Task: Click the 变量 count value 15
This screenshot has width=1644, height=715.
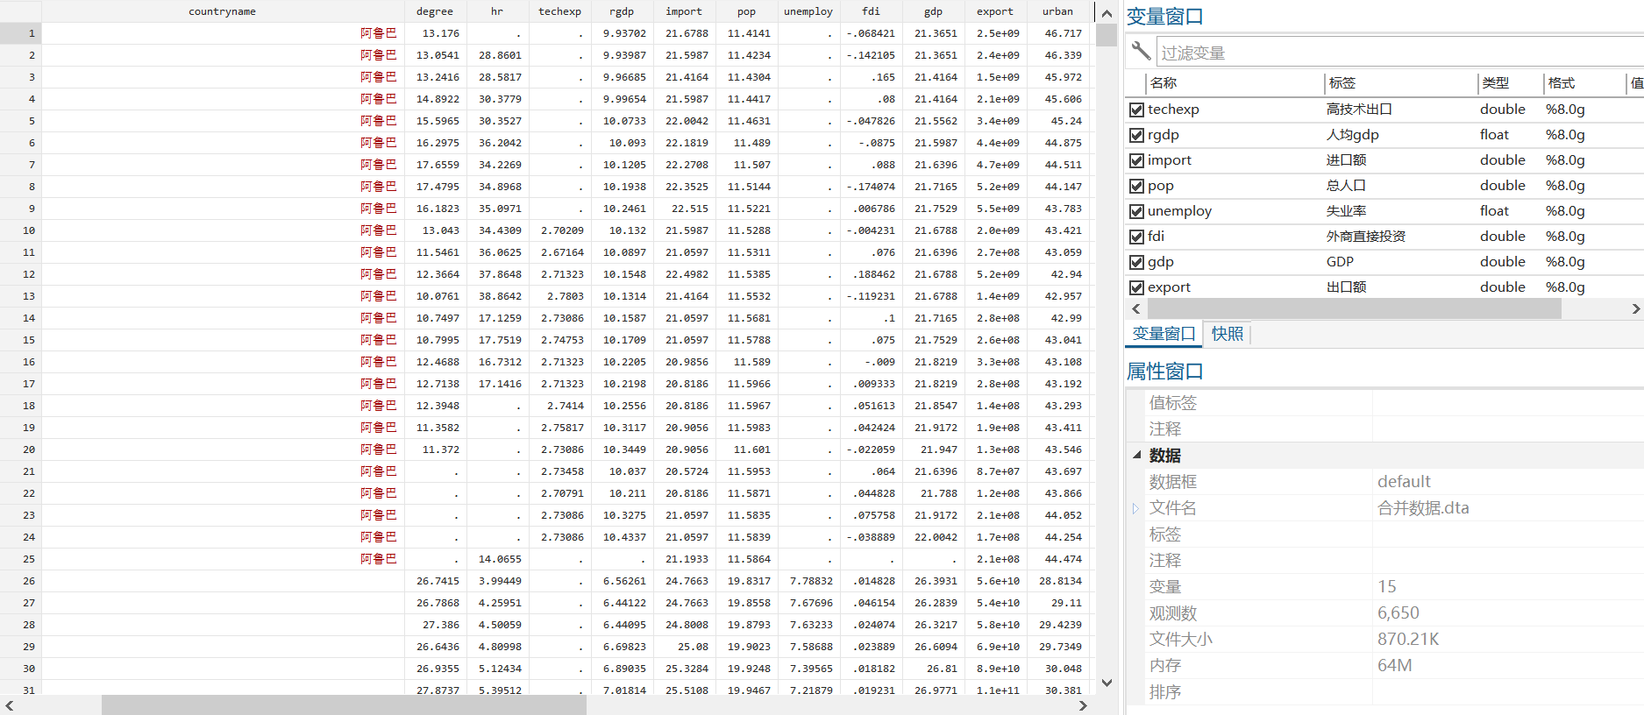Action: tap(1386, 587)
